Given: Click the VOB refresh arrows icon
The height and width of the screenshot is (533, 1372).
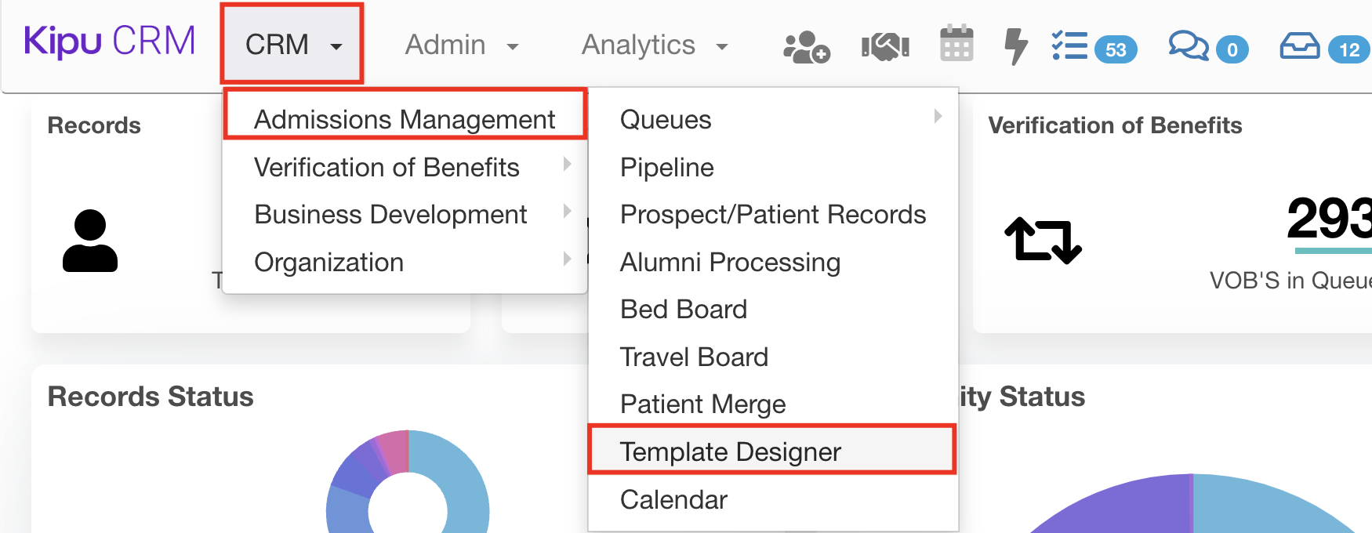Looking at the screenshot, I should click(1043, 240).
